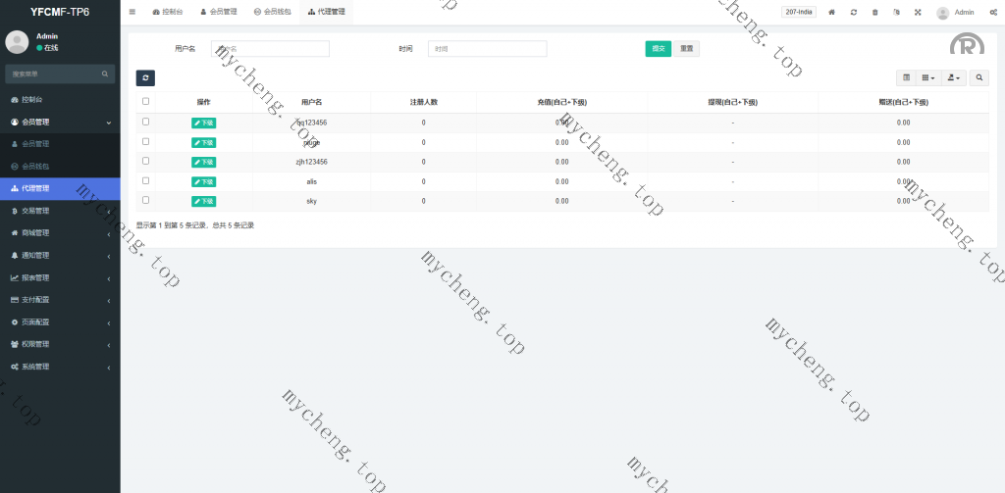The height and width of the screenshot is (493, 1005).
Task: Click the search magnifier icon beside table toolbar
Action: coord(979,77)
